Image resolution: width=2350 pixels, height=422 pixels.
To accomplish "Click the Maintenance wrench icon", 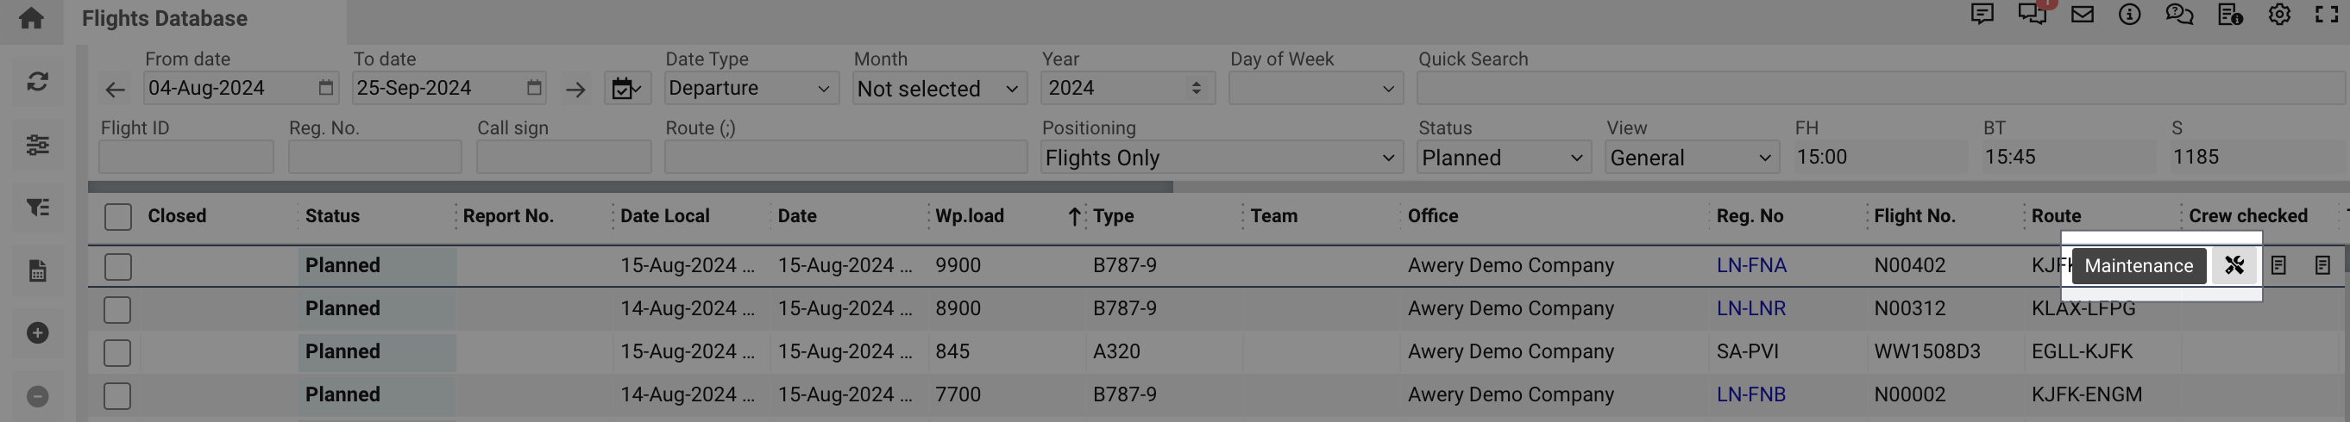I will tap(2234, 265).
